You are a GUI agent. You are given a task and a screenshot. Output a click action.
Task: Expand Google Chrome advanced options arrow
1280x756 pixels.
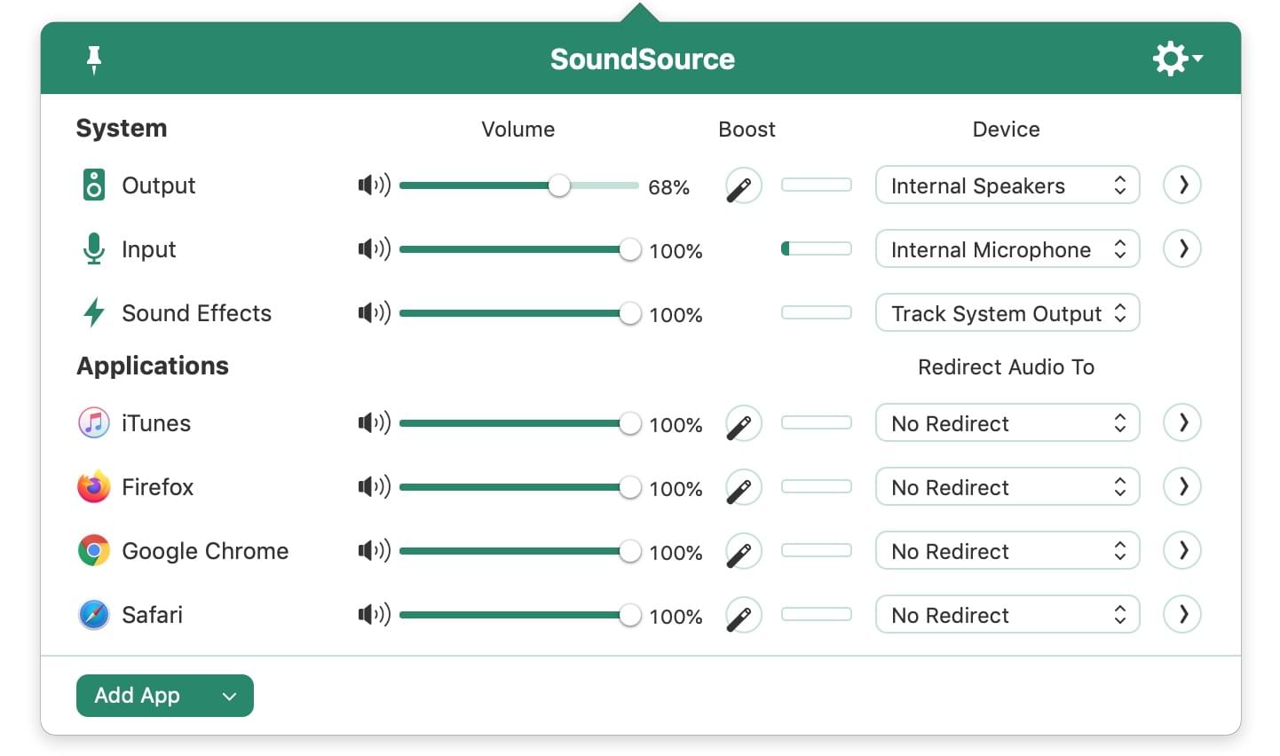pyautogui.click(x=1182, y=550)
